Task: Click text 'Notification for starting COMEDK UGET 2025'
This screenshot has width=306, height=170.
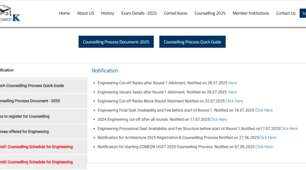Action: tap(137, 147)
